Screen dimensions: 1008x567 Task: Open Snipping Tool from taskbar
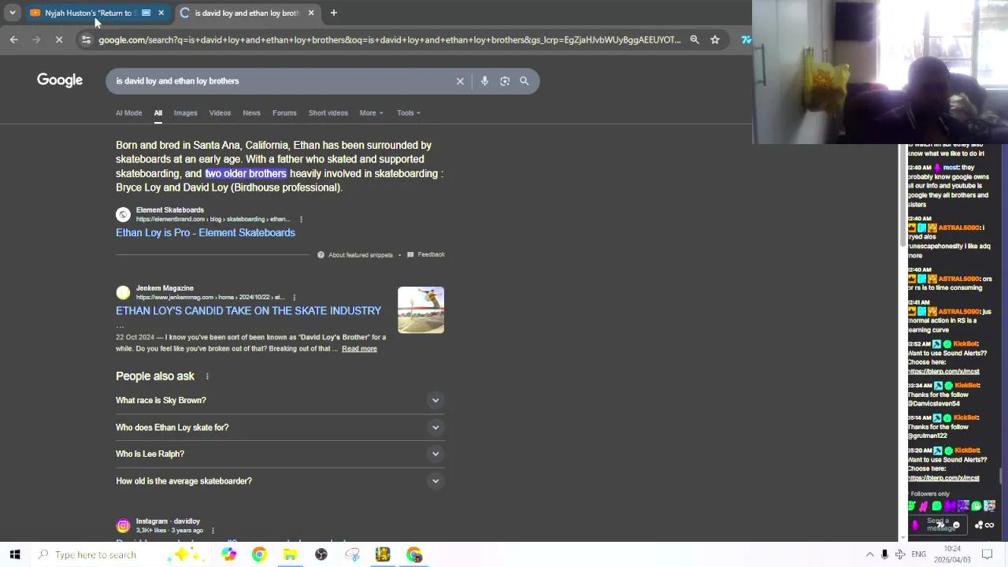coord(352,554)
